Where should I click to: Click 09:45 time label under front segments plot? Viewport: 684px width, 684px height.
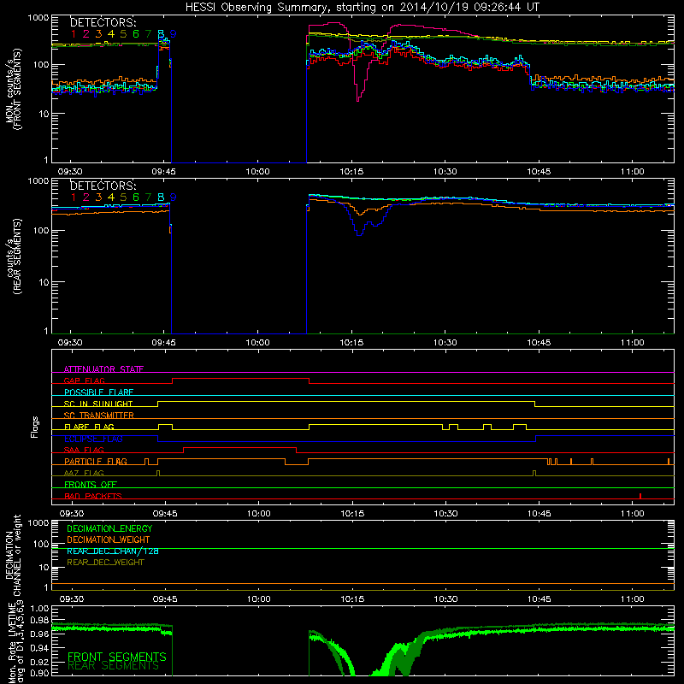click(163, 172)
